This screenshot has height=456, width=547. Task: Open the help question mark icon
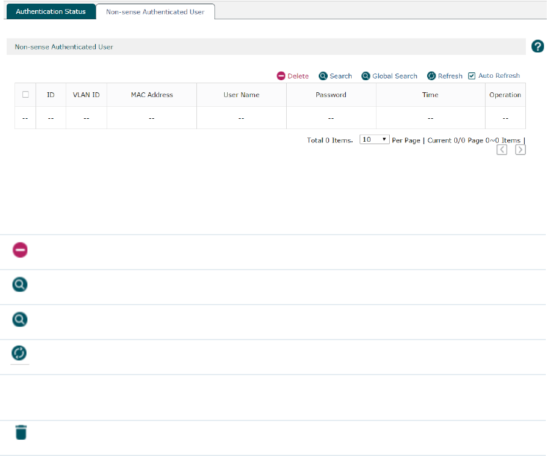tap(537, 46)
